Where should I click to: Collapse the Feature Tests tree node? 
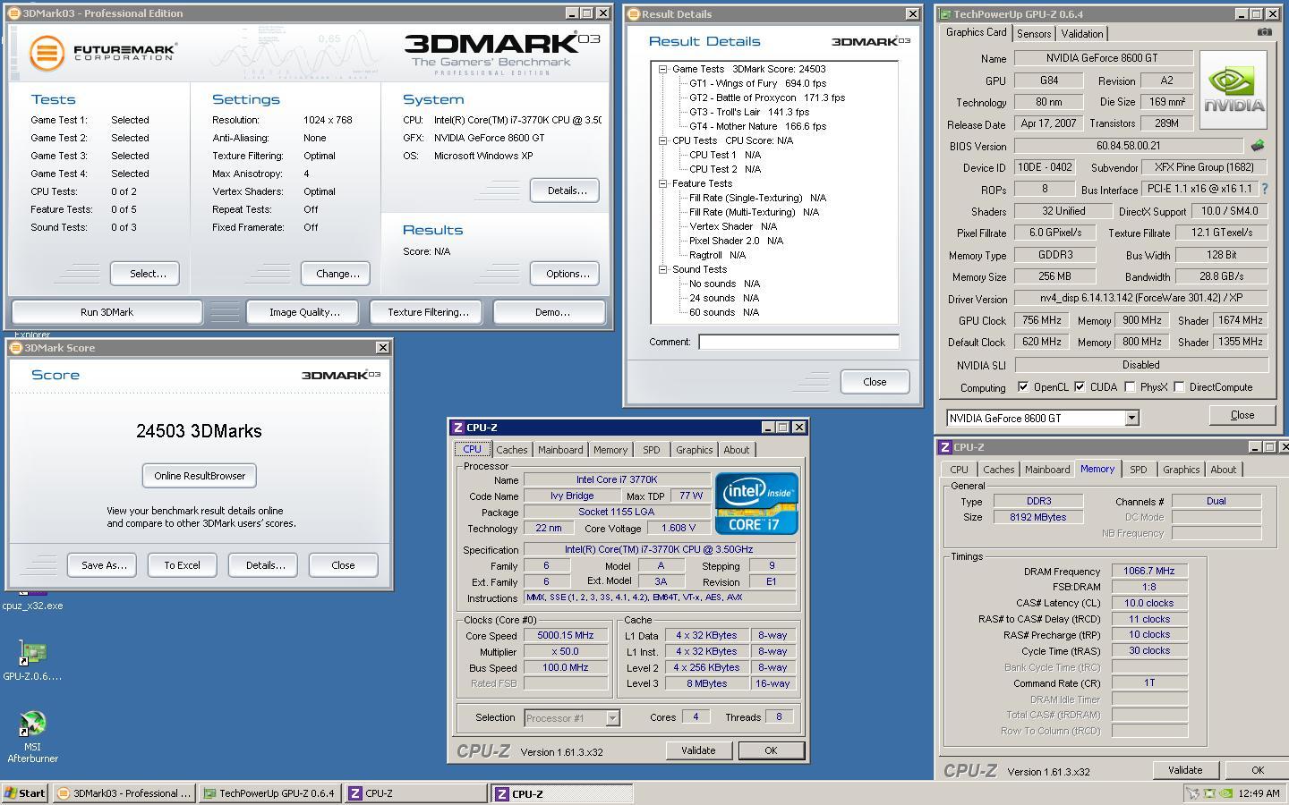[x=662, y=183]
